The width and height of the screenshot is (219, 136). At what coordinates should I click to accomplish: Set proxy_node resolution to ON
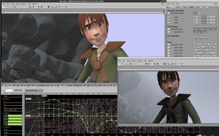[199, 13]
